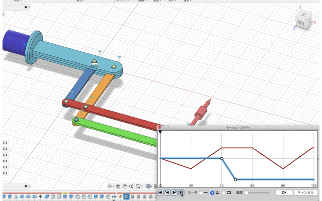Click the 1:1 label on the left
The width and height of the screenshot is (322, 201).
[5, 142]
